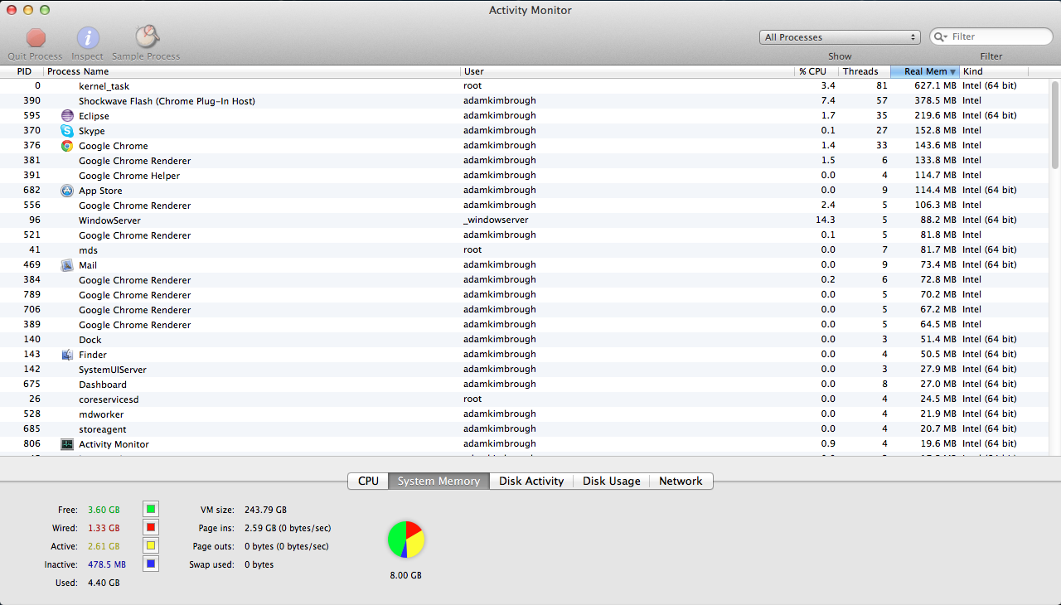Click the Used value 4.40 GB
The image size is (1061, 605).
click(104, 583)
